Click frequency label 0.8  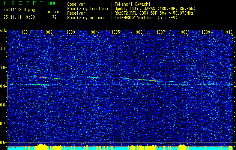3,105
